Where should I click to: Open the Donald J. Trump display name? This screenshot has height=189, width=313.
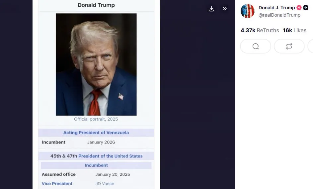coord(277,8)
